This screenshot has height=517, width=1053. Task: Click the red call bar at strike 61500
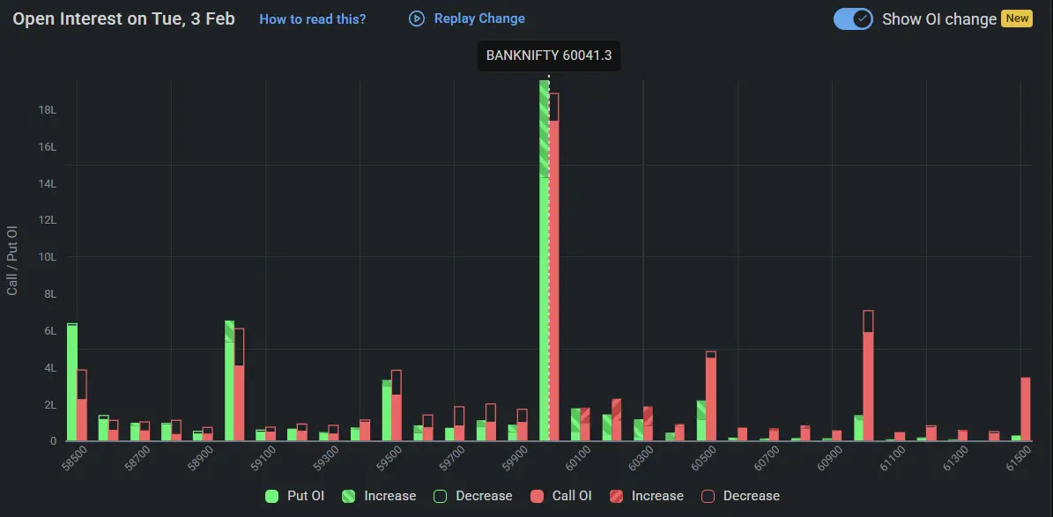click(x=1026, y=409)
